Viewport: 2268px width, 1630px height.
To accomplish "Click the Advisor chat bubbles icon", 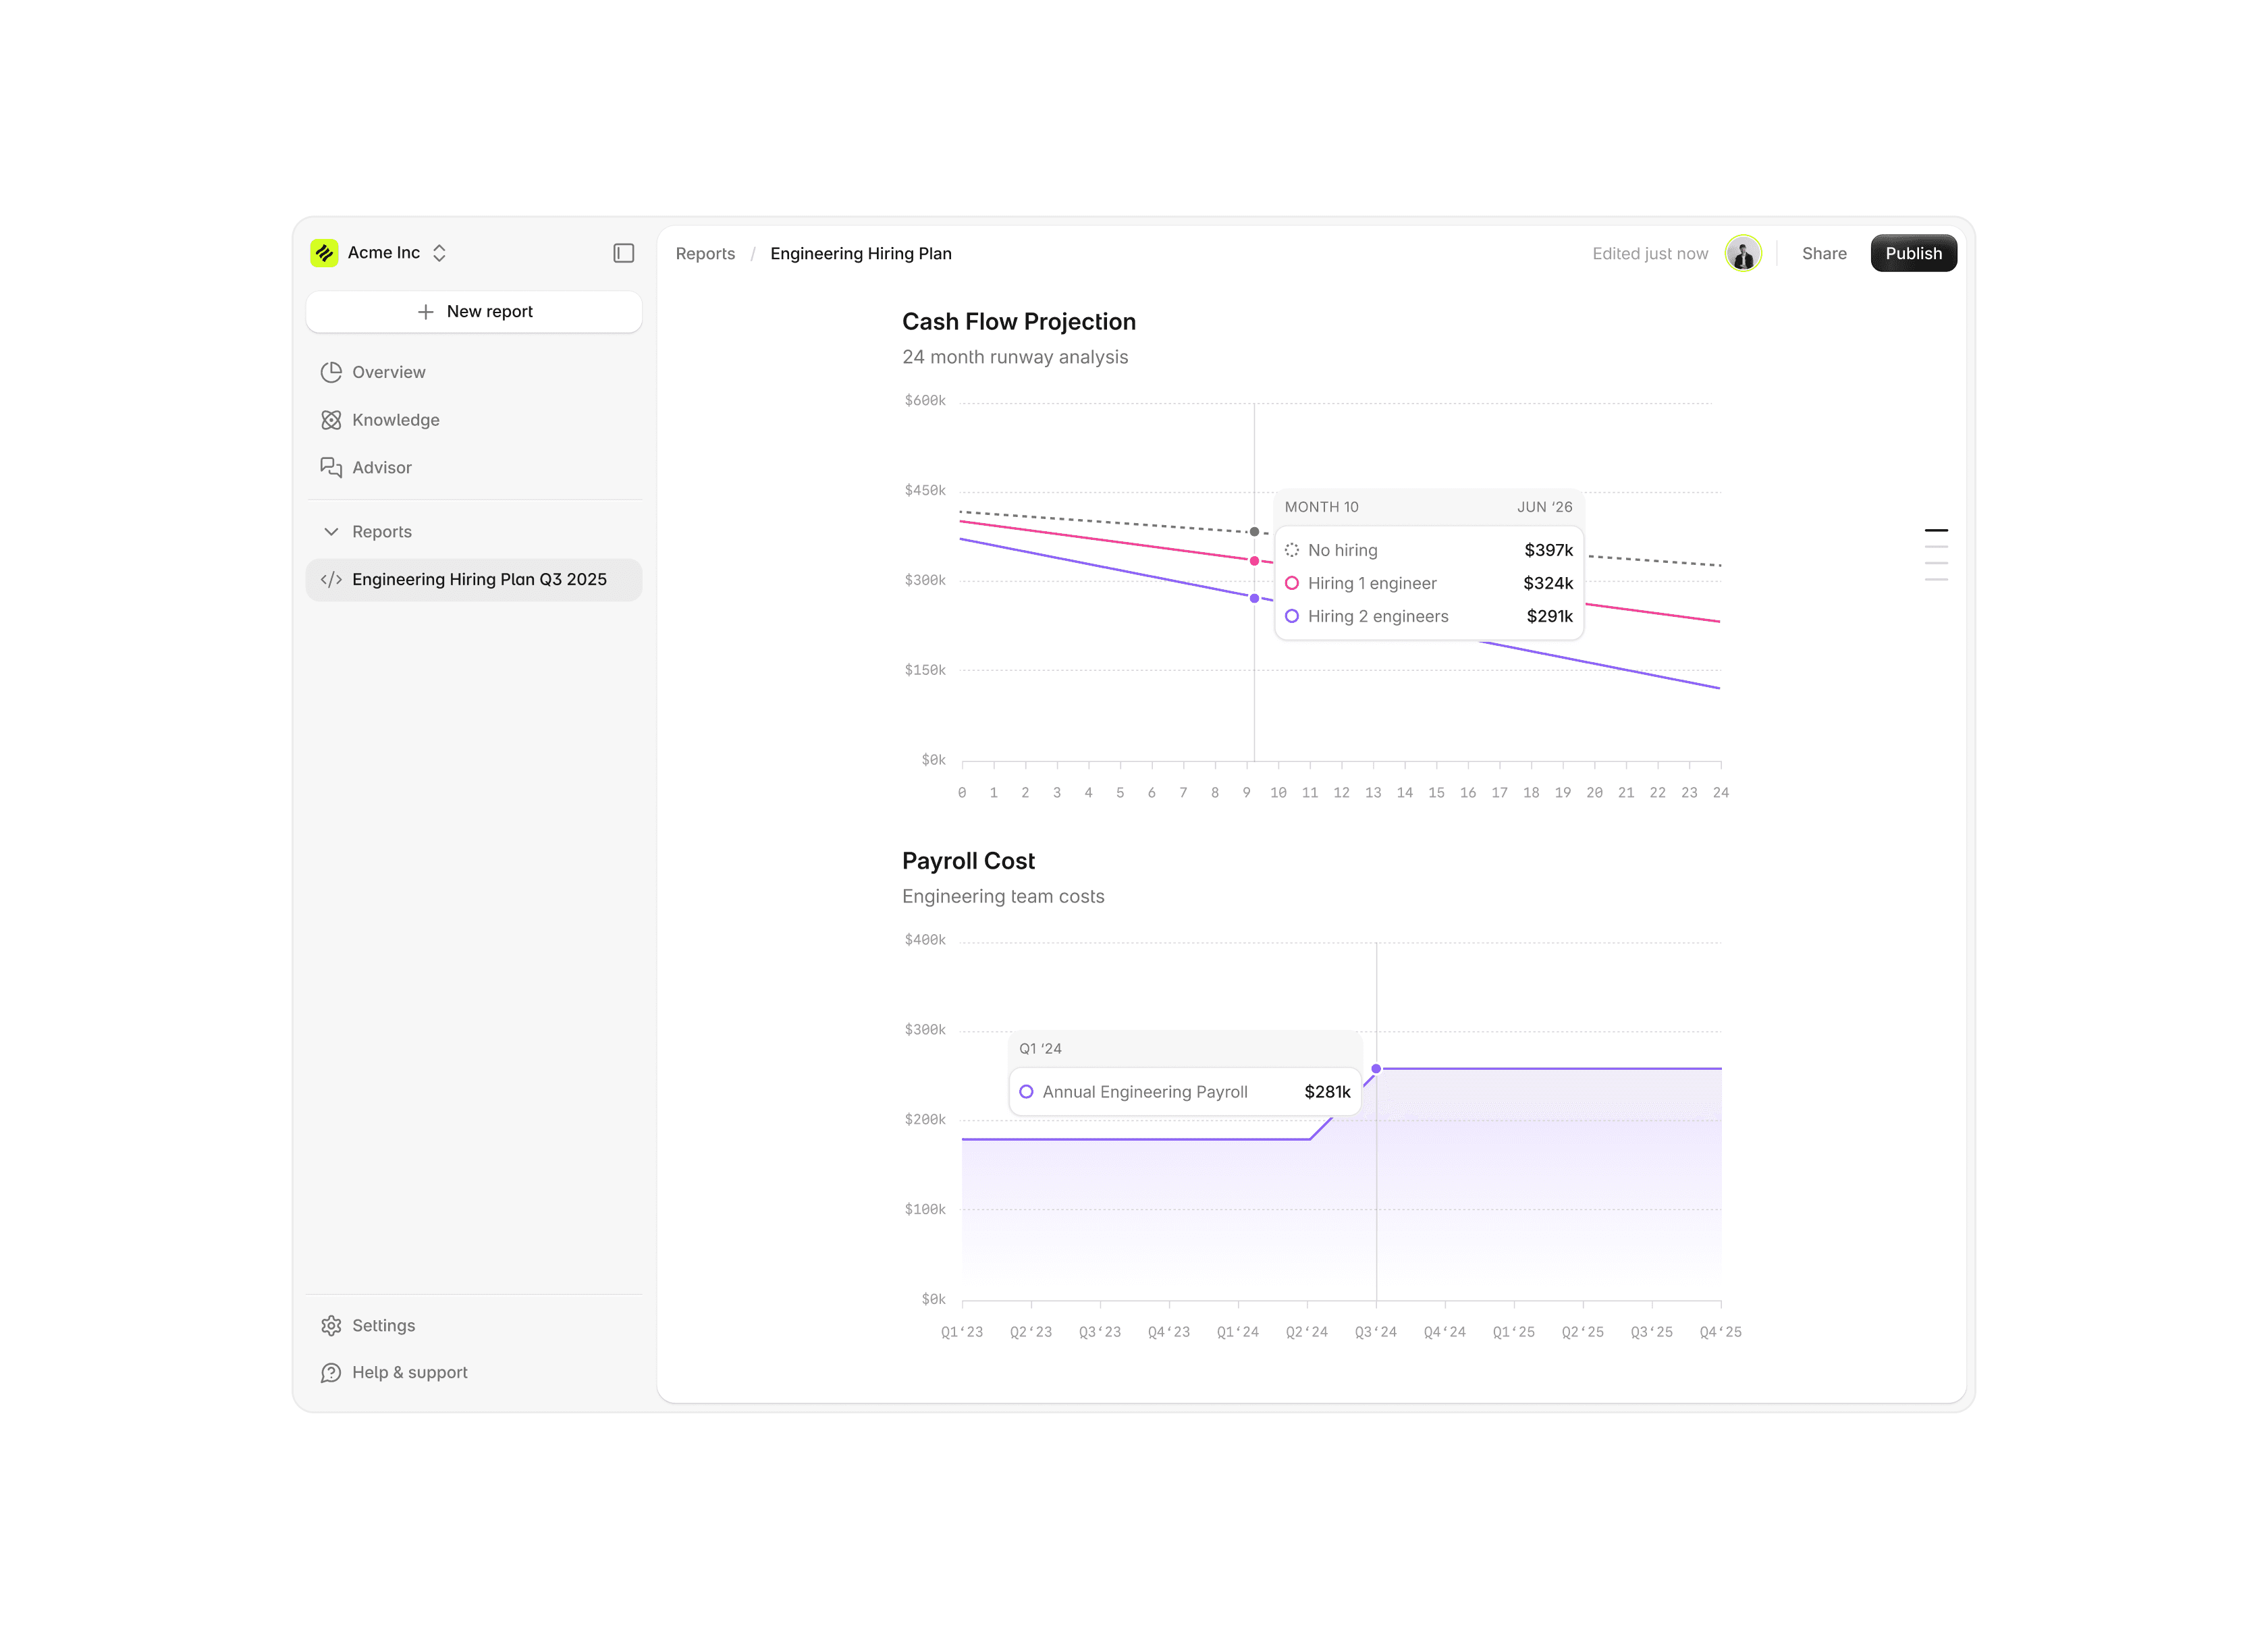I will [x=331, y=467].
